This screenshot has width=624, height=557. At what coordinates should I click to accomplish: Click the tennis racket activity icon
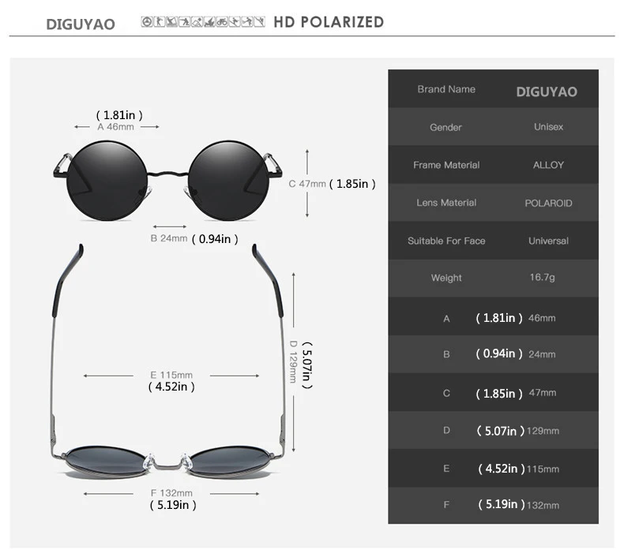tap(247, 22)
